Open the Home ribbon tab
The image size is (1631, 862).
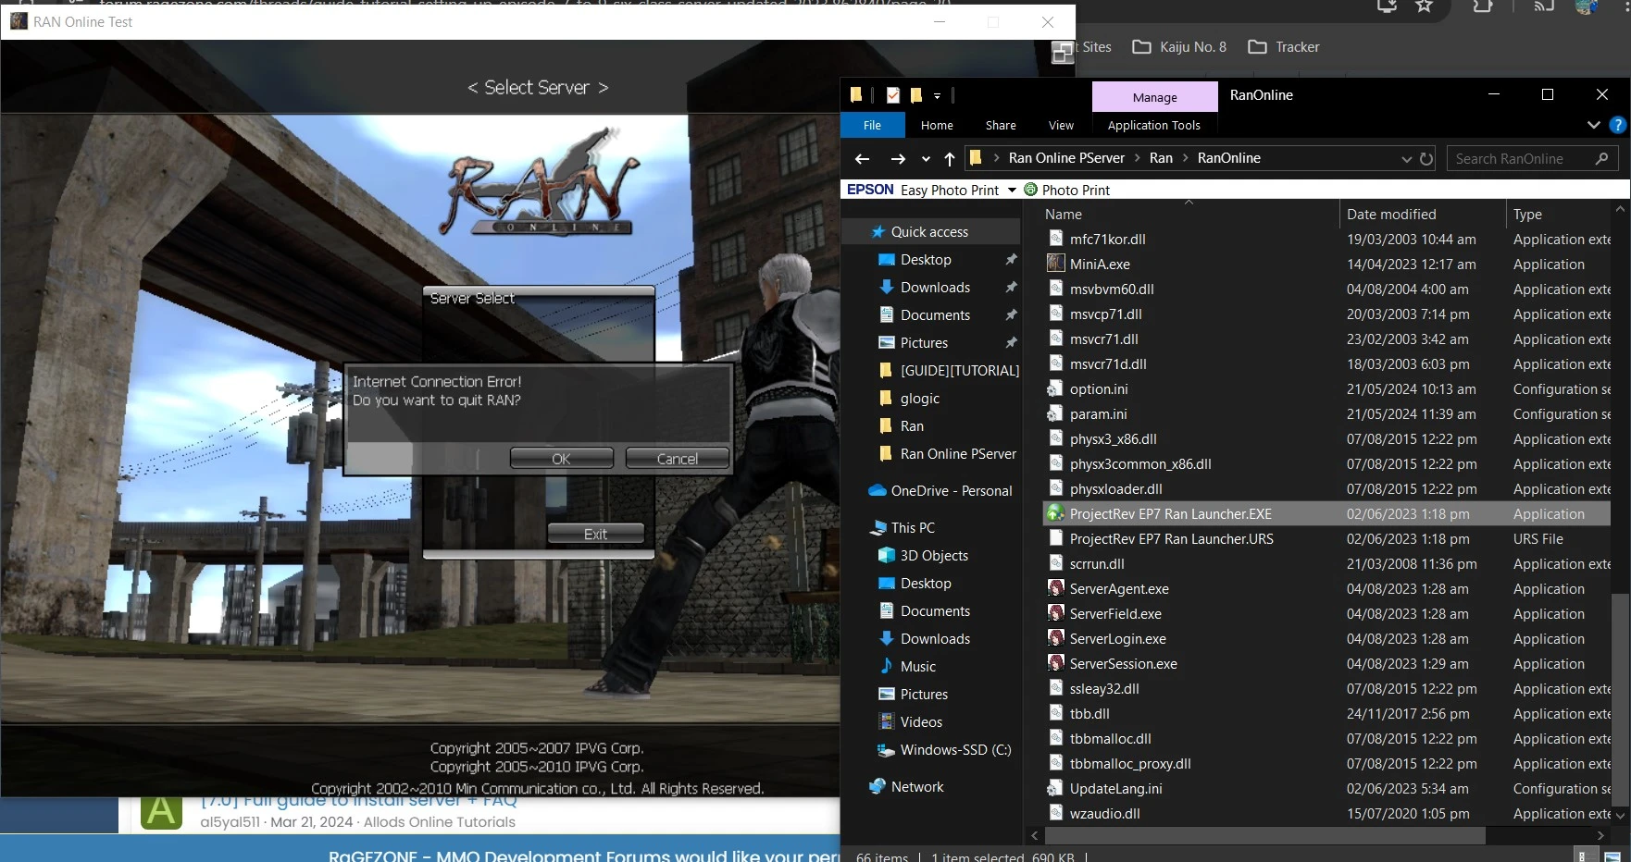pyautogui.click(x=937, y=125)
